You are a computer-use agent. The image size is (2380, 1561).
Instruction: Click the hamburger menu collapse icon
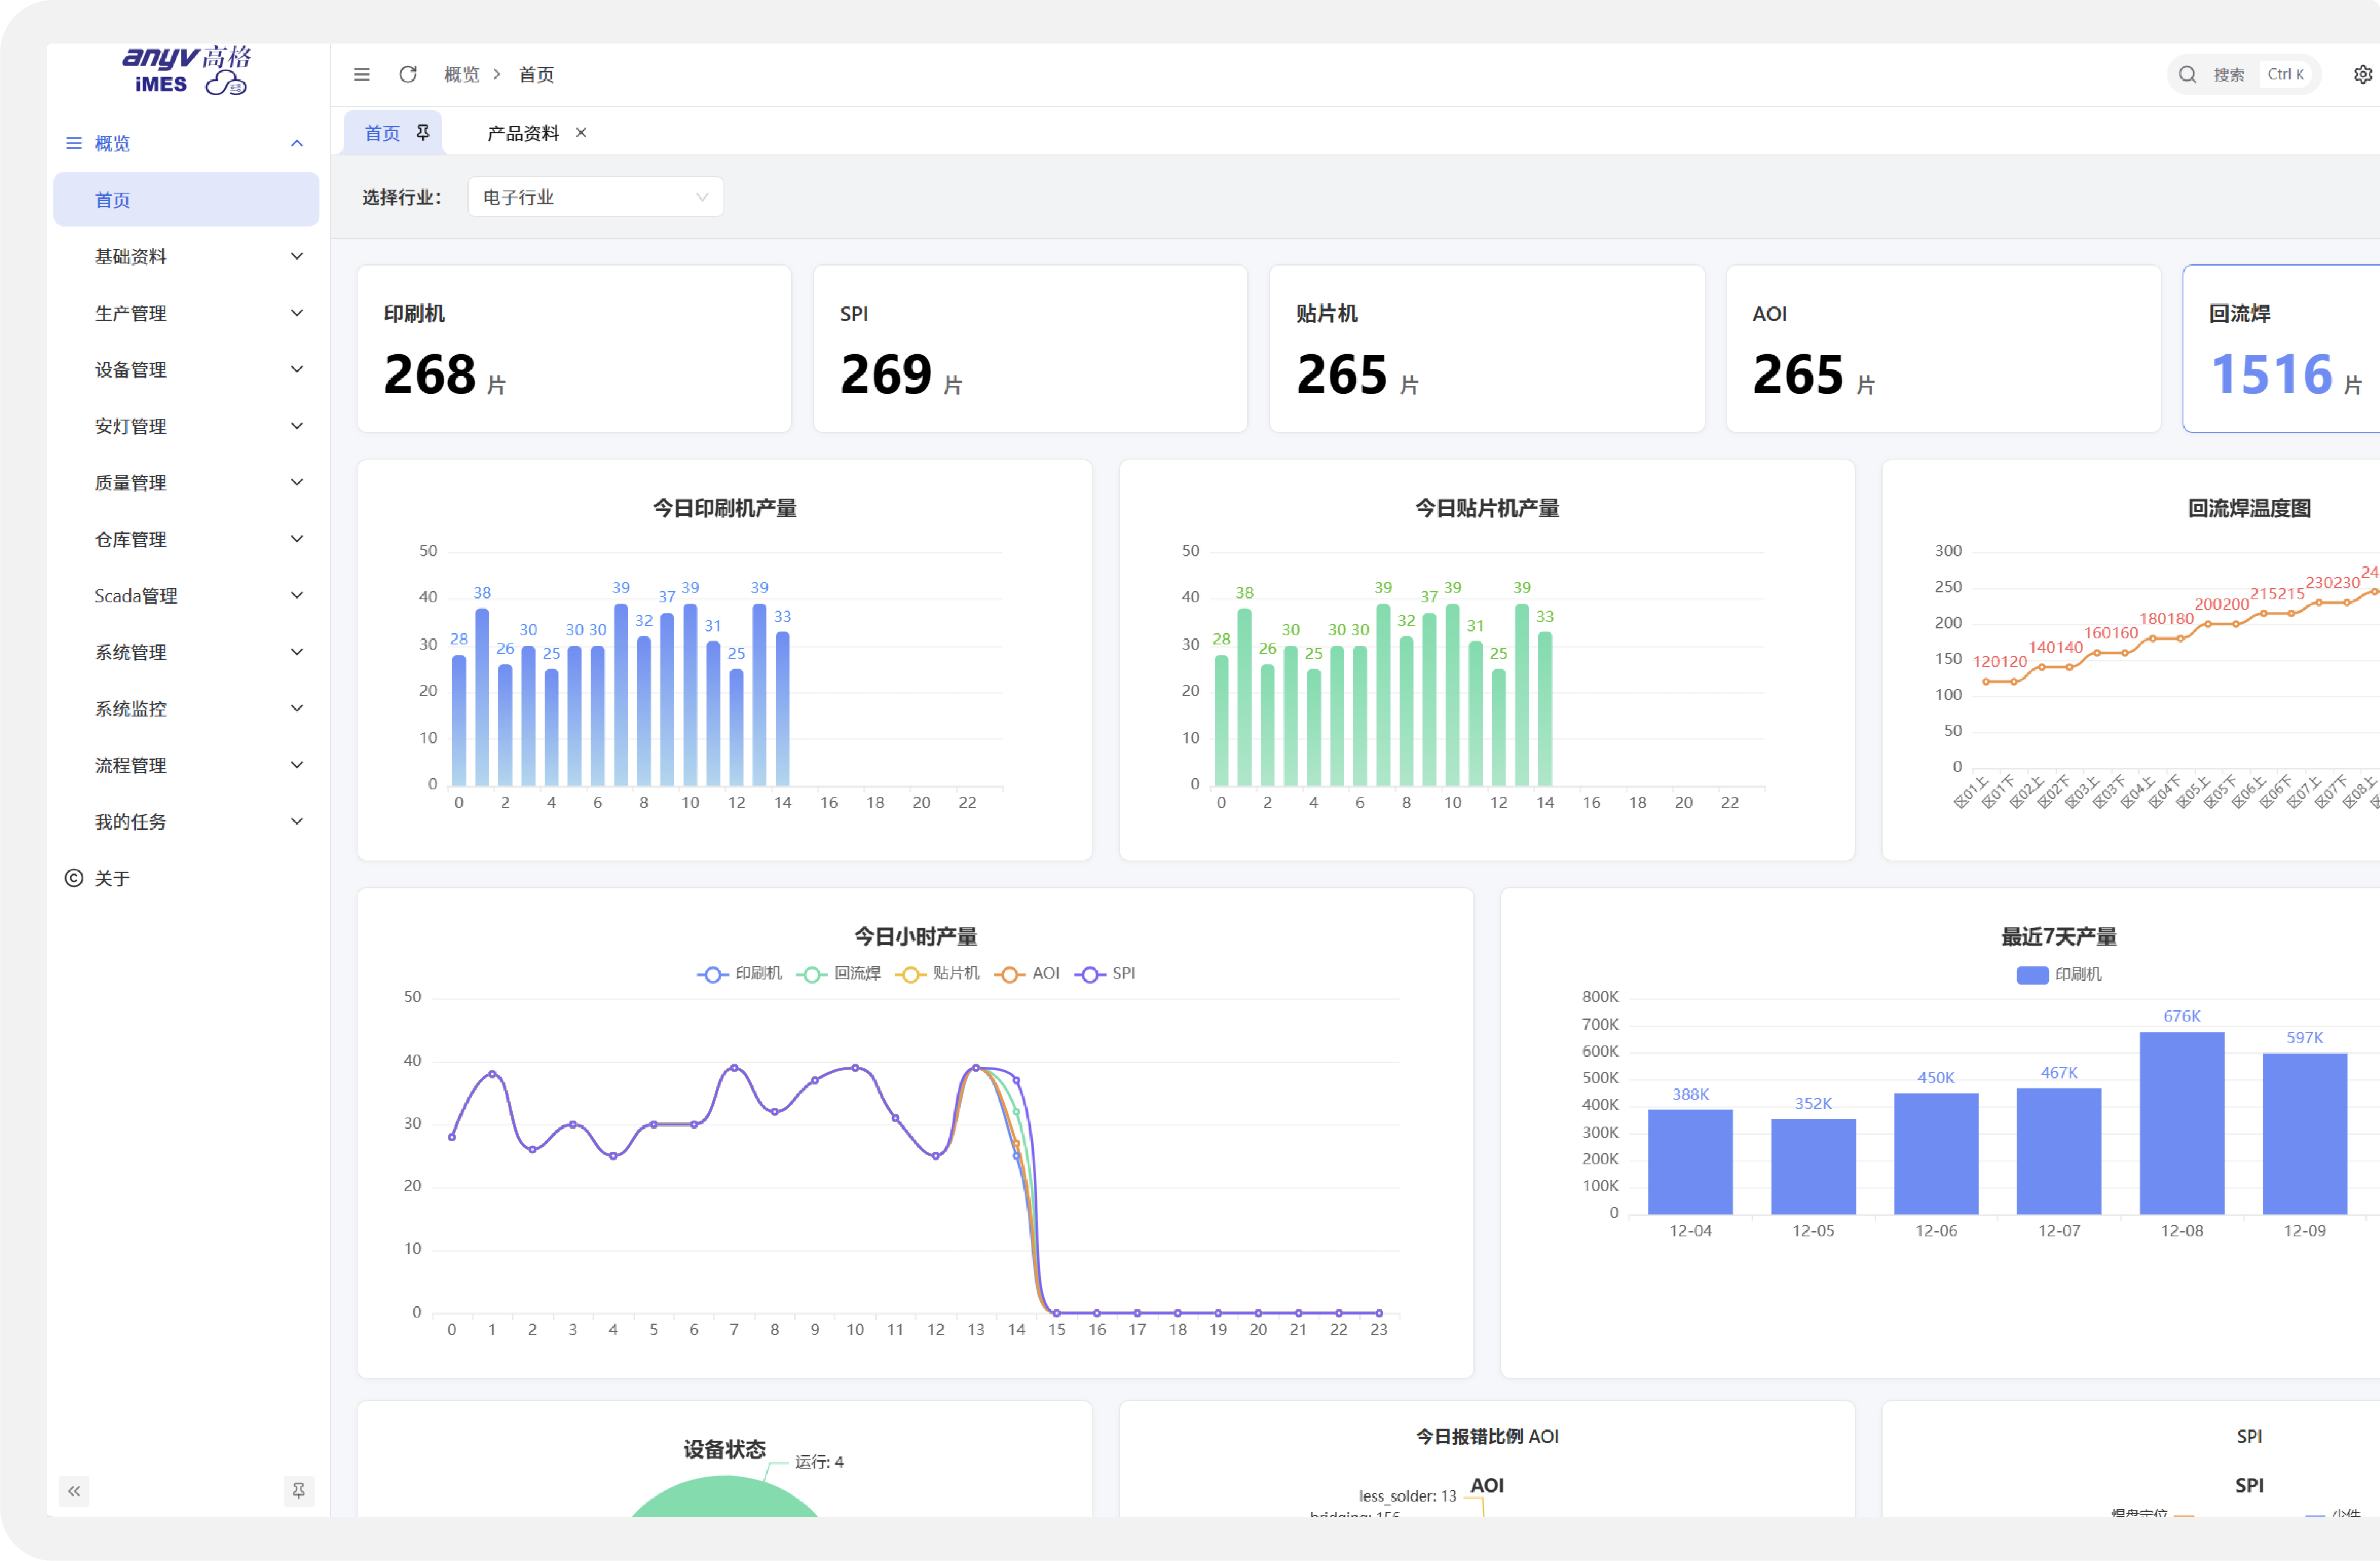click(x=362, y=75)
